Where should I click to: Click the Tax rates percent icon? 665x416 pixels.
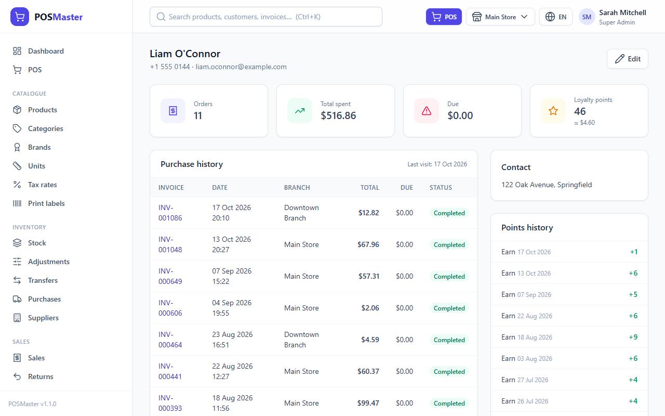(x=17, y=185)
